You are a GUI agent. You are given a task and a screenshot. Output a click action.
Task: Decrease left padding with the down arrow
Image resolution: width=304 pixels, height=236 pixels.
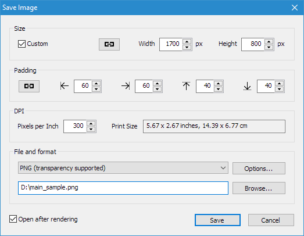point(96,89)
